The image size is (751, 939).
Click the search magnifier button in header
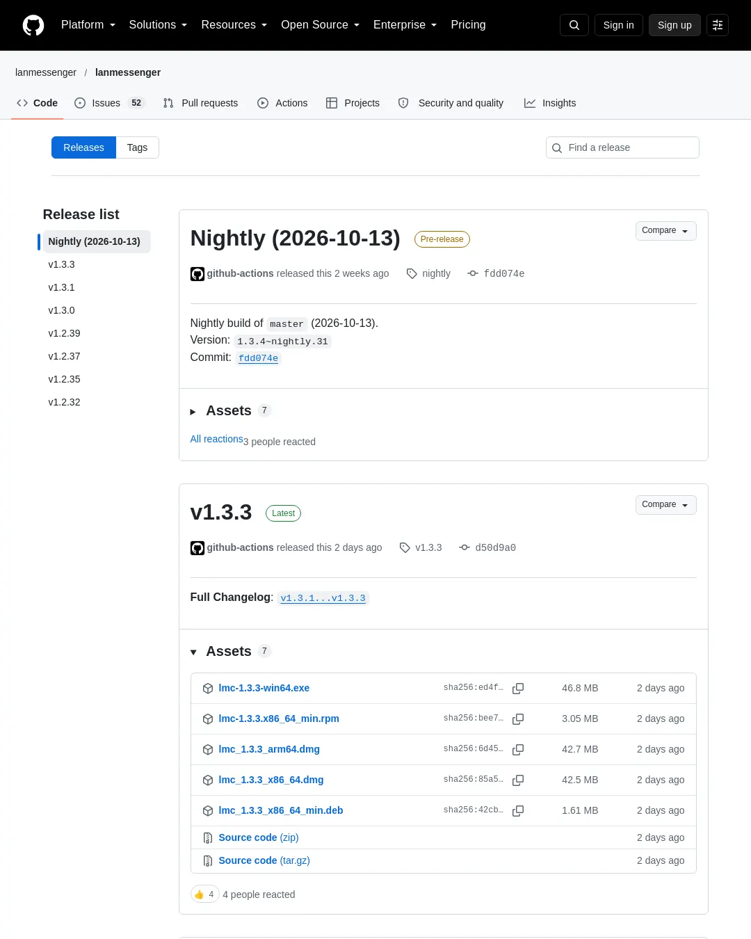(574, 25)
